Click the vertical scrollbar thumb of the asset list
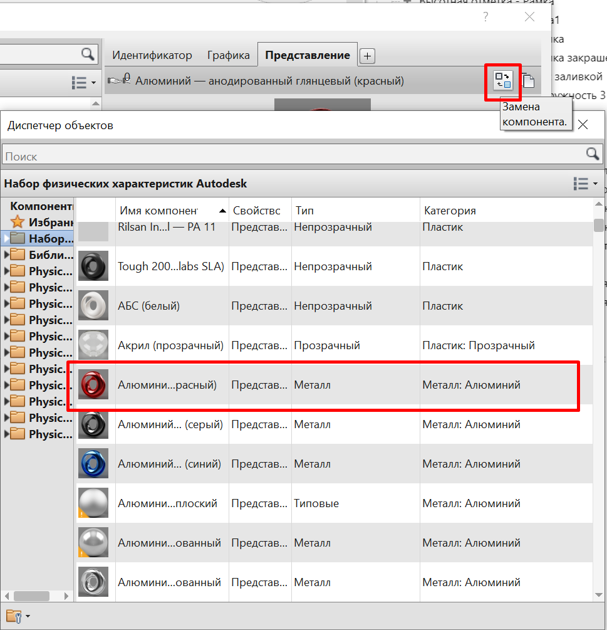Viewport: 607px width, 630px height. pos(598,225)
